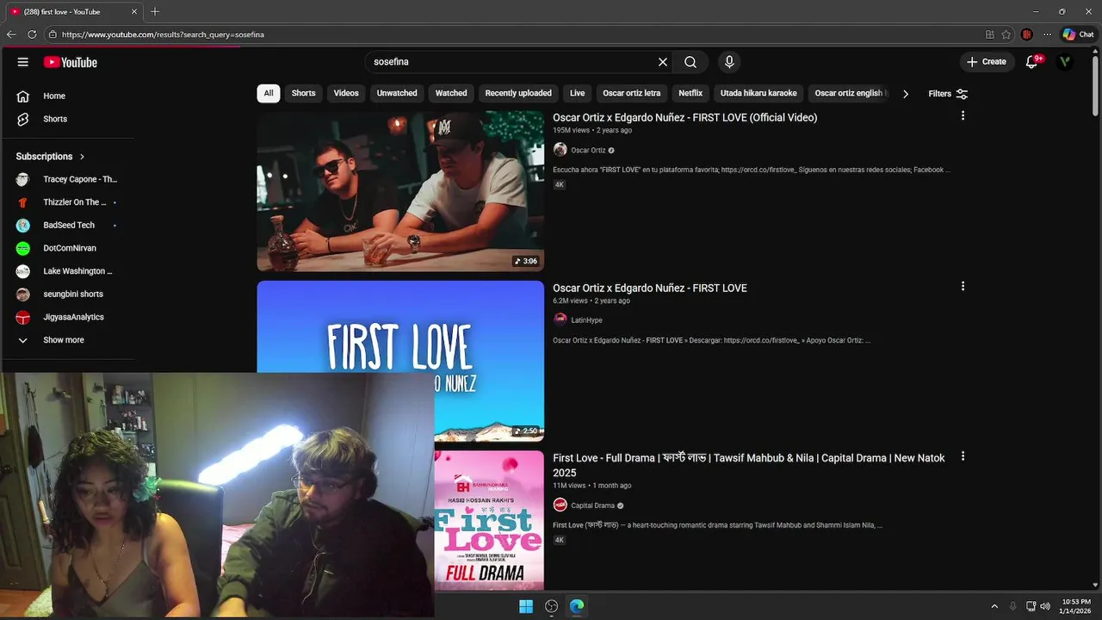Viewport: 1102px width, 620px height.
Task: Open the red browser extension icon
Action: 1027,34
